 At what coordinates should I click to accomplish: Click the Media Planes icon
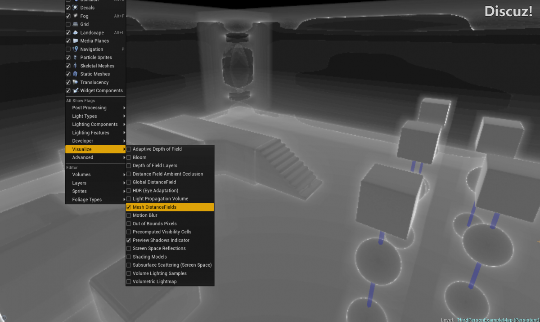coord(76,41)
